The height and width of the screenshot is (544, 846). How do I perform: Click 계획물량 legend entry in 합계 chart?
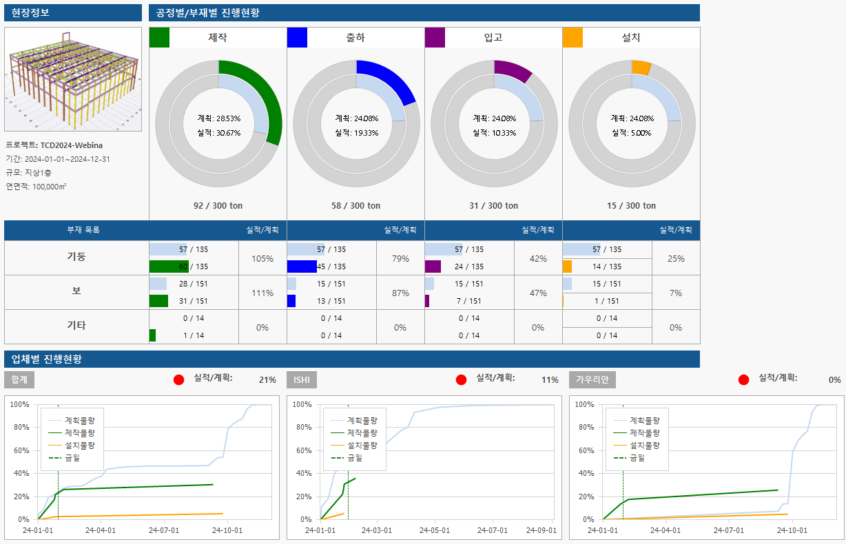(79, 420)
